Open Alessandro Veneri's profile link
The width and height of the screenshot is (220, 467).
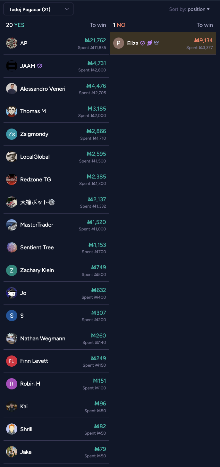(x=43, y=89)
